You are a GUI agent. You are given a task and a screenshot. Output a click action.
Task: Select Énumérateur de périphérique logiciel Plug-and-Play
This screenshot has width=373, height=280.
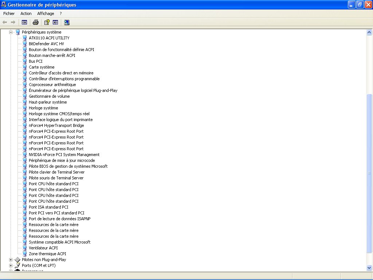(73, 90)
